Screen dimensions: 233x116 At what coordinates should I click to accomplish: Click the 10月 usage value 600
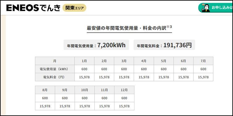pyautogui.click(x=85, y=98)
